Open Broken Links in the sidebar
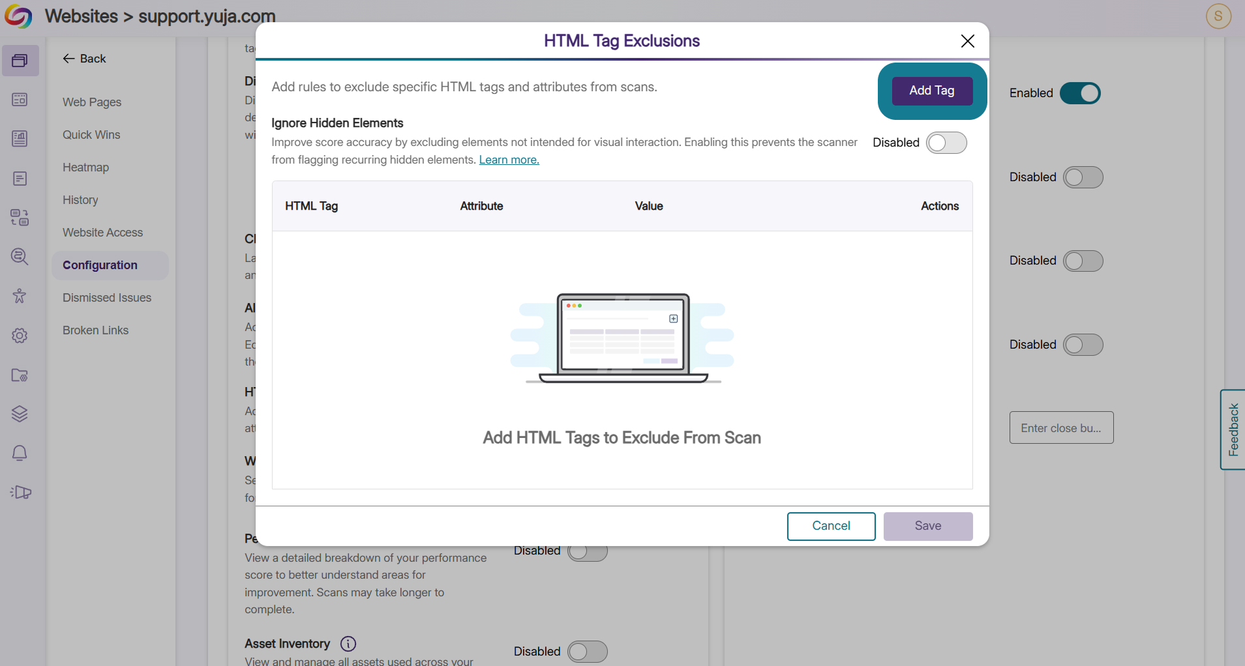Viewport: 1245px width, 666px height. point(95,330)
